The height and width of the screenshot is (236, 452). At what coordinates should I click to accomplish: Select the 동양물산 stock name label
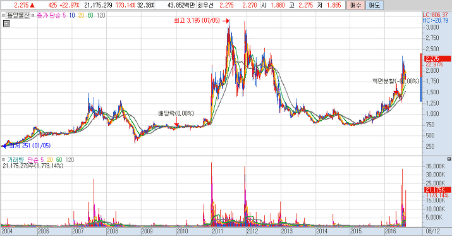pos(18,15)
